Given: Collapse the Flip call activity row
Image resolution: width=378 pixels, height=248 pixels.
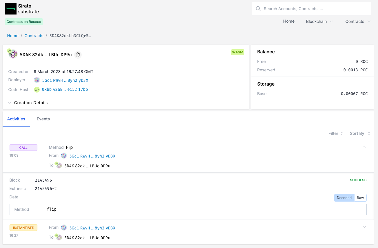Looking at the screenshot, I should 364,147.
